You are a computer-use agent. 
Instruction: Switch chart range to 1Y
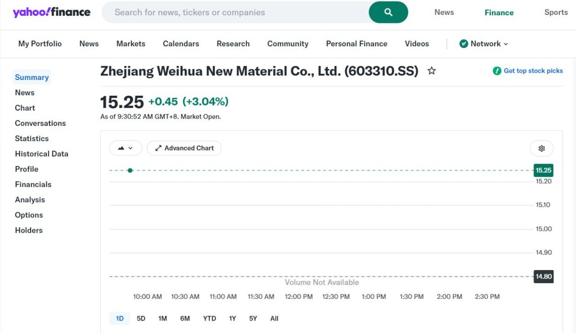tap(232, 318)
